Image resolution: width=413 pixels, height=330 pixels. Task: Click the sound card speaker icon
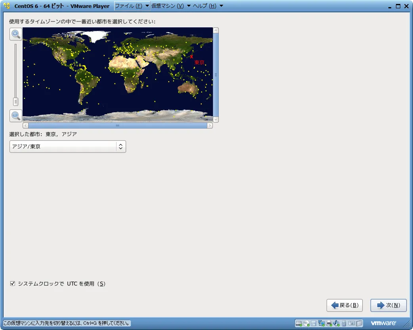coord(337,323)
